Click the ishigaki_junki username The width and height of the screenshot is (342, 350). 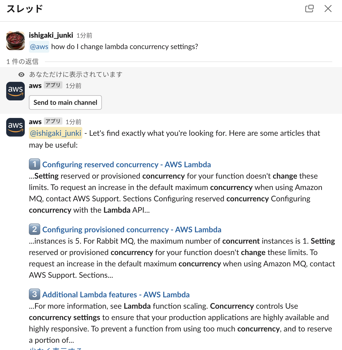[x=51, y=35]
